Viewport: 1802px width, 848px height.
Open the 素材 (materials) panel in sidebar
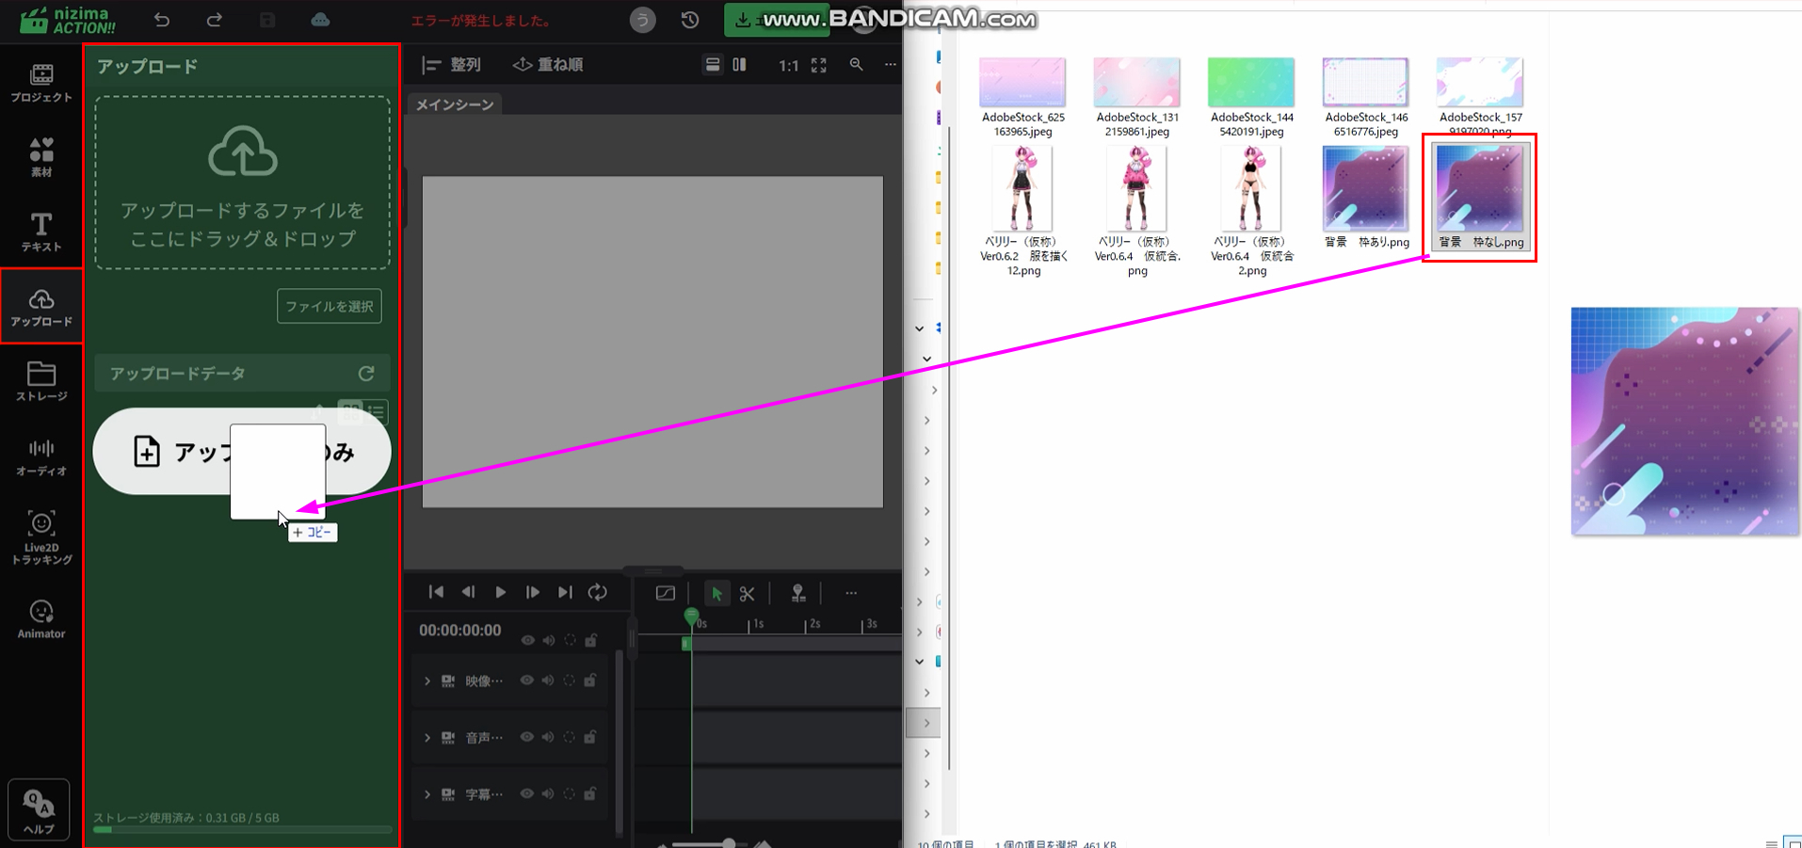(40, 156)
